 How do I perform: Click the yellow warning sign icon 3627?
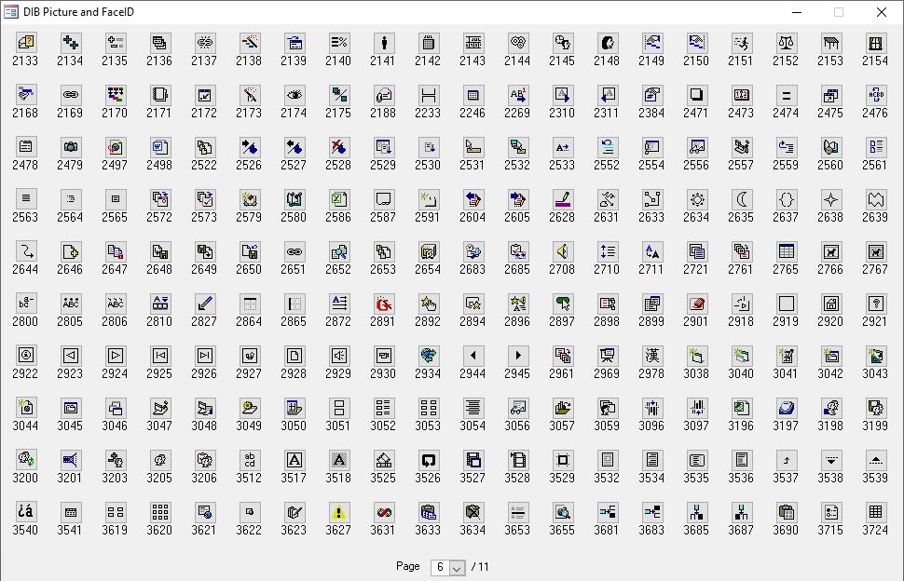tap(338, 512)
